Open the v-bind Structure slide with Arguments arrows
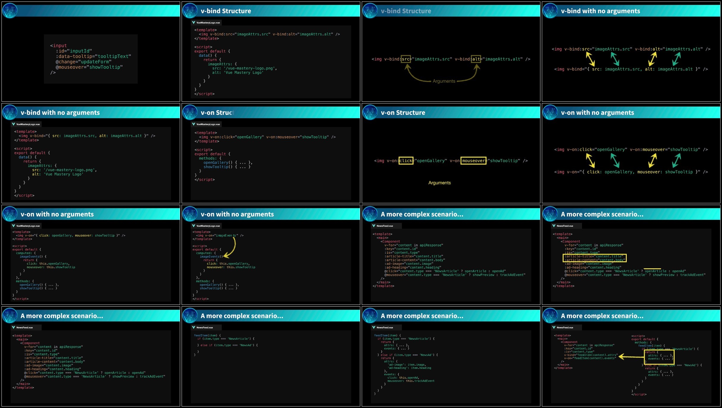 [x=451, y=52]
